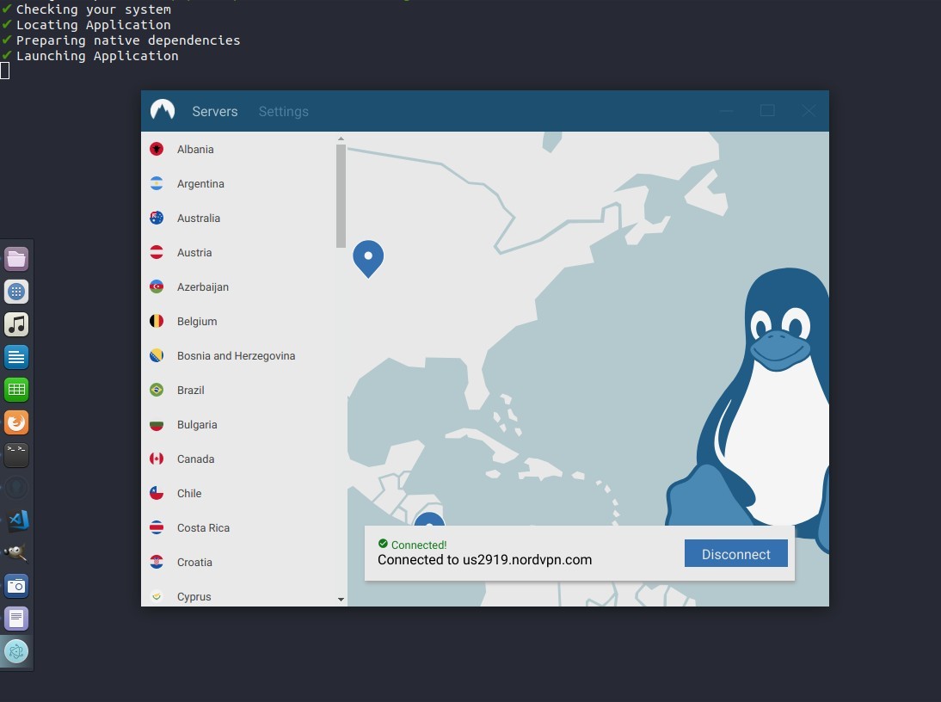Select Albania in the server list
941x702 pixels.
238,150
